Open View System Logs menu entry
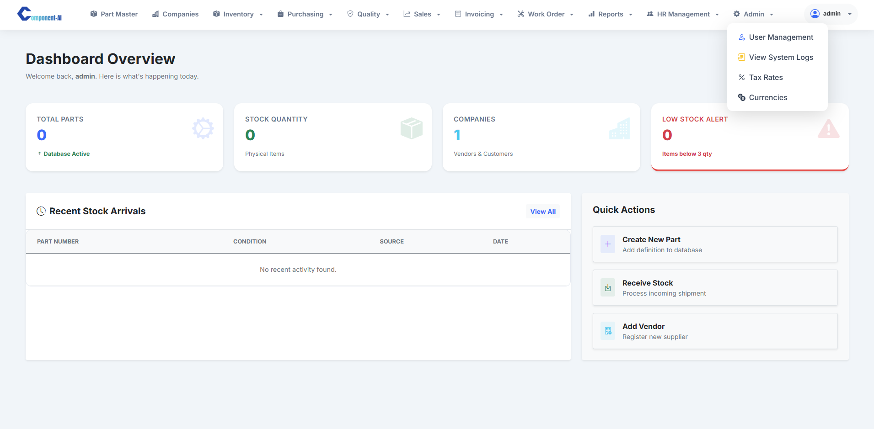874x429 pixels. pos(781,57)
